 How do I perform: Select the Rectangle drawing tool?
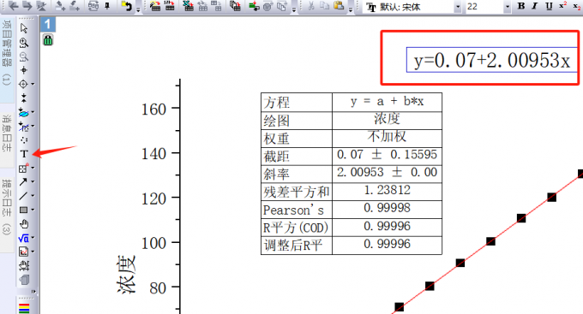pyautogui.click(x=23, y=210)
